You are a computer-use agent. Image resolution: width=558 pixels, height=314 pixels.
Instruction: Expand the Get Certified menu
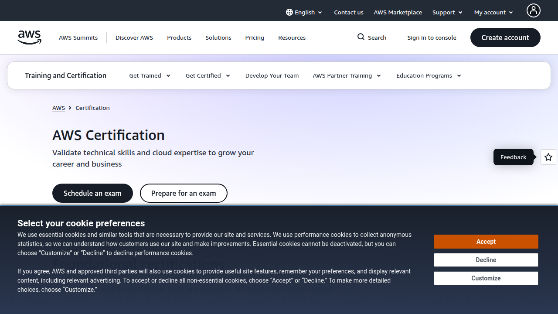click(x=208, y=75)
